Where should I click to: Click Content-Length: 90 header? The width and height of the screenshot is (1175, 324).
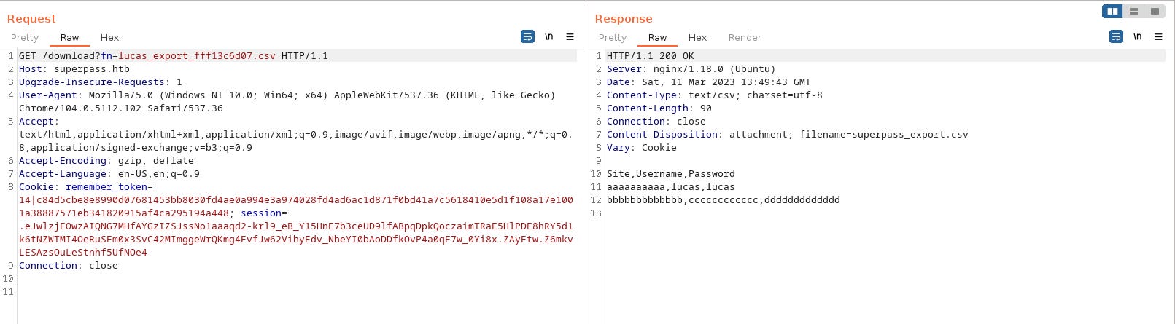[x=659, y=108]
